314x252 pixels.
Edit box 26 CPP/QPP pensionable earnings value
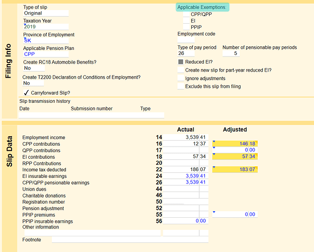coord(186,182)
